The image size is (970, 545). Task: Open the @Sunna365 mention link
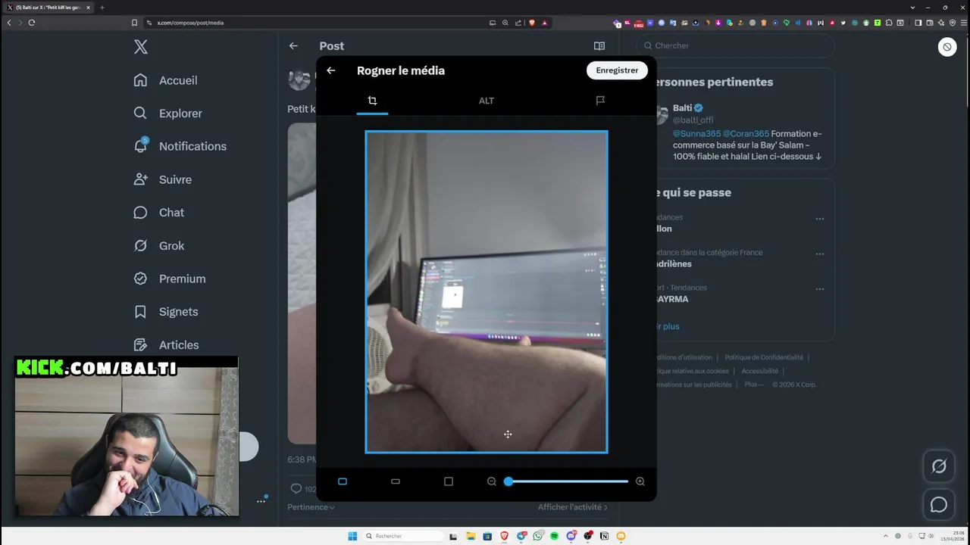696,134
